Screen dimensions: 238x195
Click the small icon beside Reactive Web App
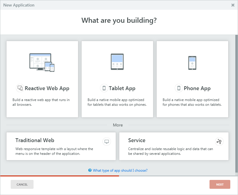click(x=20, y=88)
